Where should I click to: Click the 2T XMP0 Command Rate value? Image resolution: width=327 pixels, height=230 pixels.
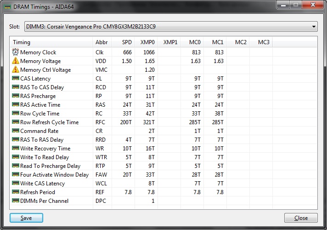(x=152, y=131)
